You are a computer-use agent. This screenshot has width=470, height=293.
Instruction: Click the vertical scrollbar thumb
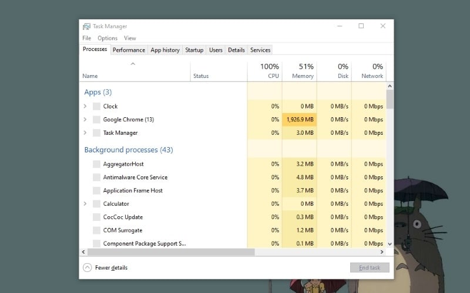(390, 99)
